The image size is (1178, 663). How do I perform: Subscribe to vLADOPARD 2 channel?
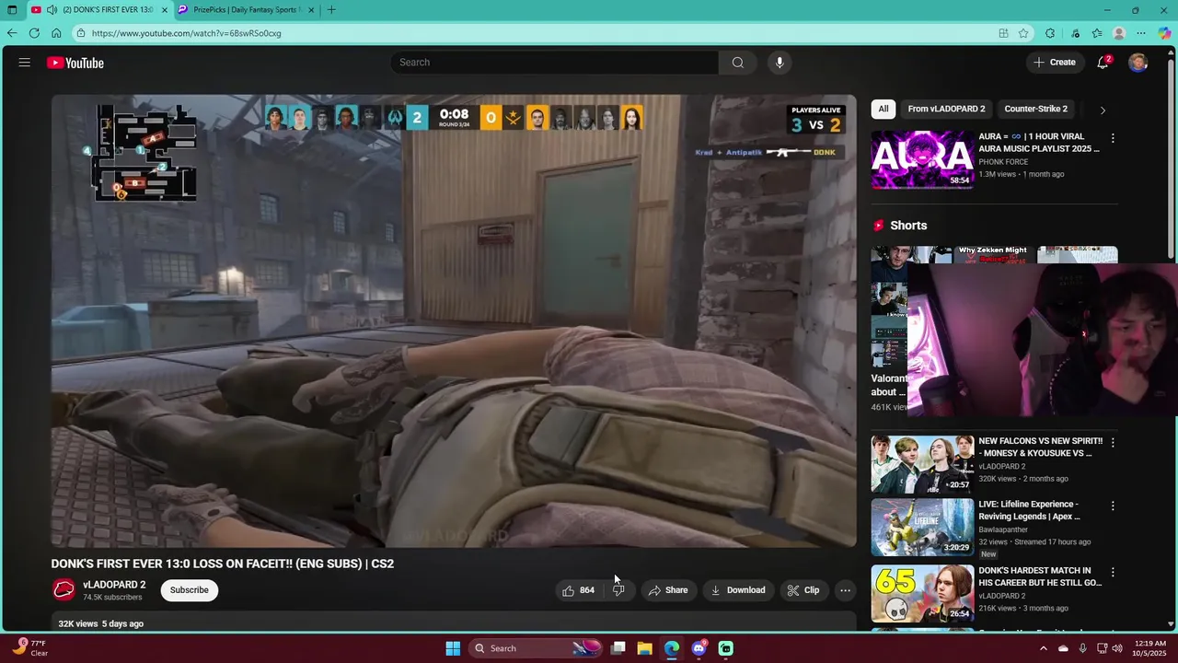[x=189, y=590]
